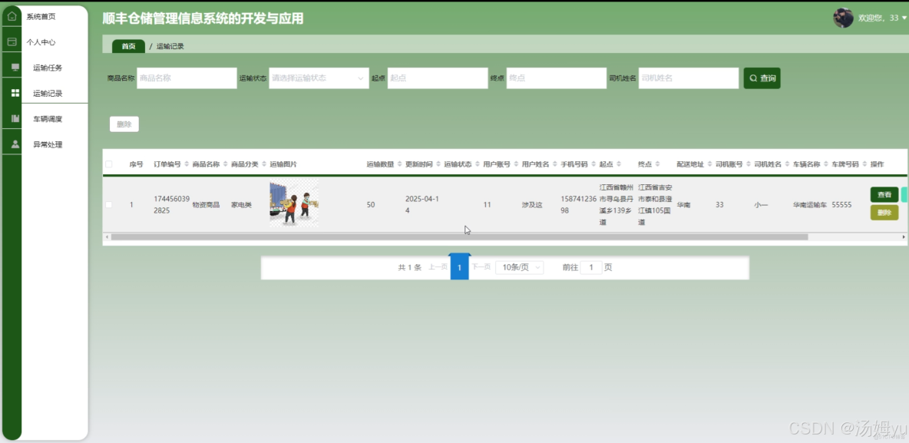Click the monitor icon beside 运输任务

(x=11, y=67)
